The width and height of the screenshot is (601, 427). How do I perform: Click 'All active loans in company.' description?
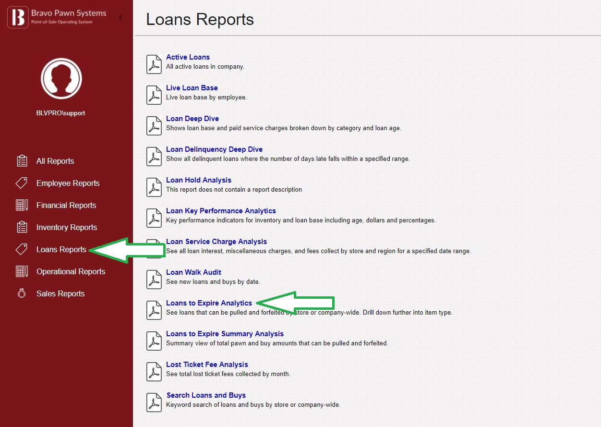205,67
